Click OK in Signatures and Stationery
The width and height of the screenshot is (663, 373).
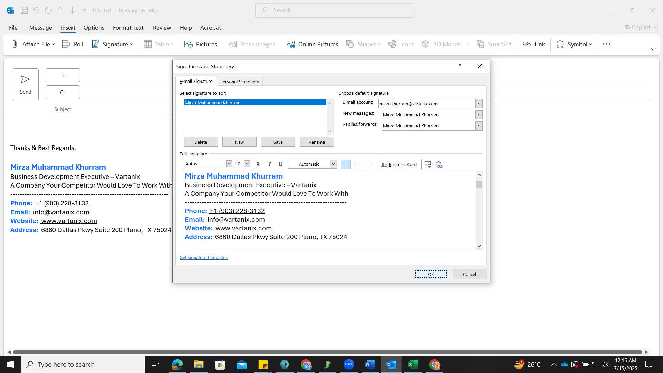pyautogui.click(x=431, y=274)
